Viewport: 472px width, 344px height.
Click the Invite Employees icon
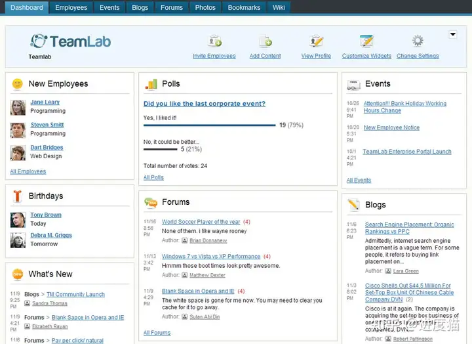tap(214, 41)
